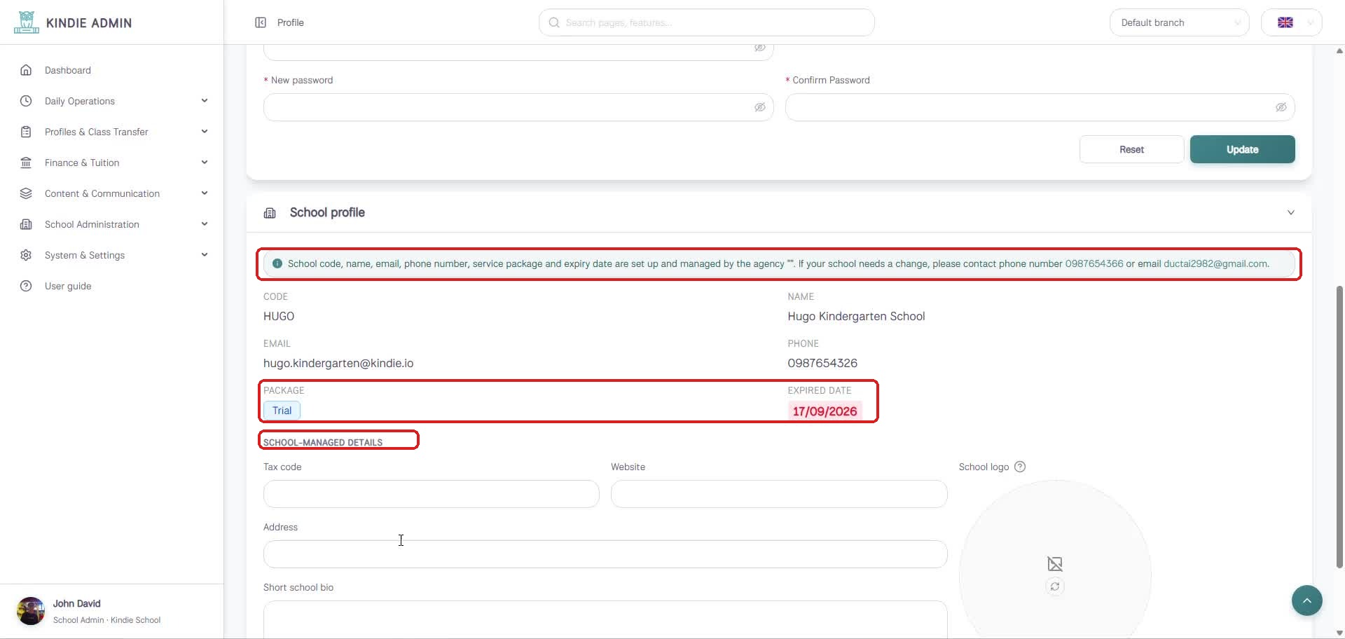Show New password with the eye icon

[x=759, y=107]
